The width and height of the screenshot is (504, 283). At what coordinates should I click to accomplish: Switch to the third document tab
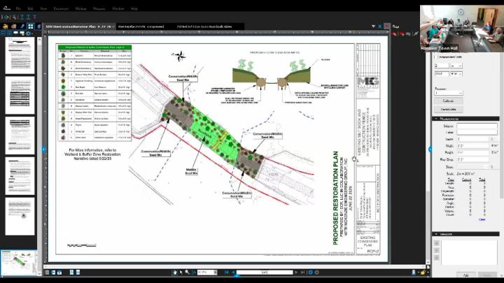click(204, 27)
